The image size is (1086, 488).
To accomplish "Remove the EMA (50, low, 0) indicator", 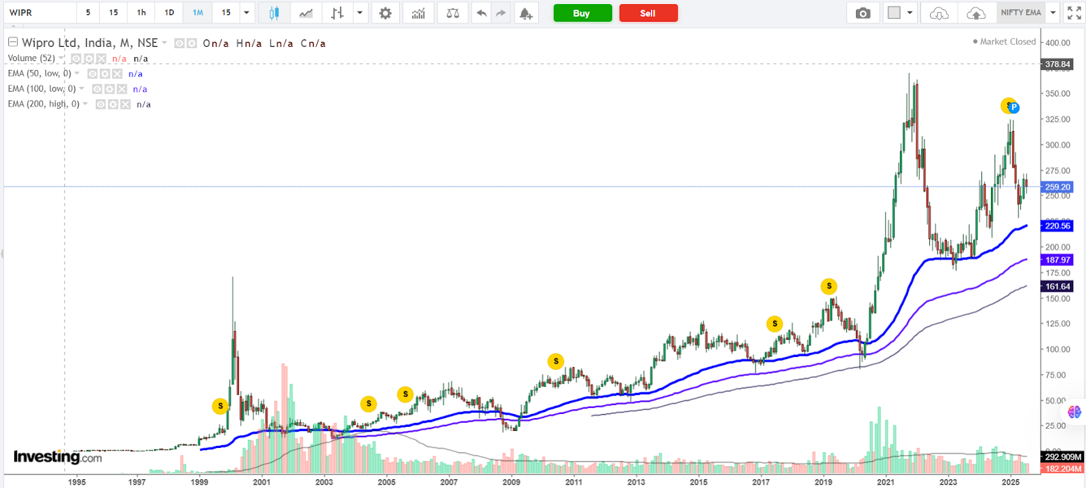I will coord(117,74).
